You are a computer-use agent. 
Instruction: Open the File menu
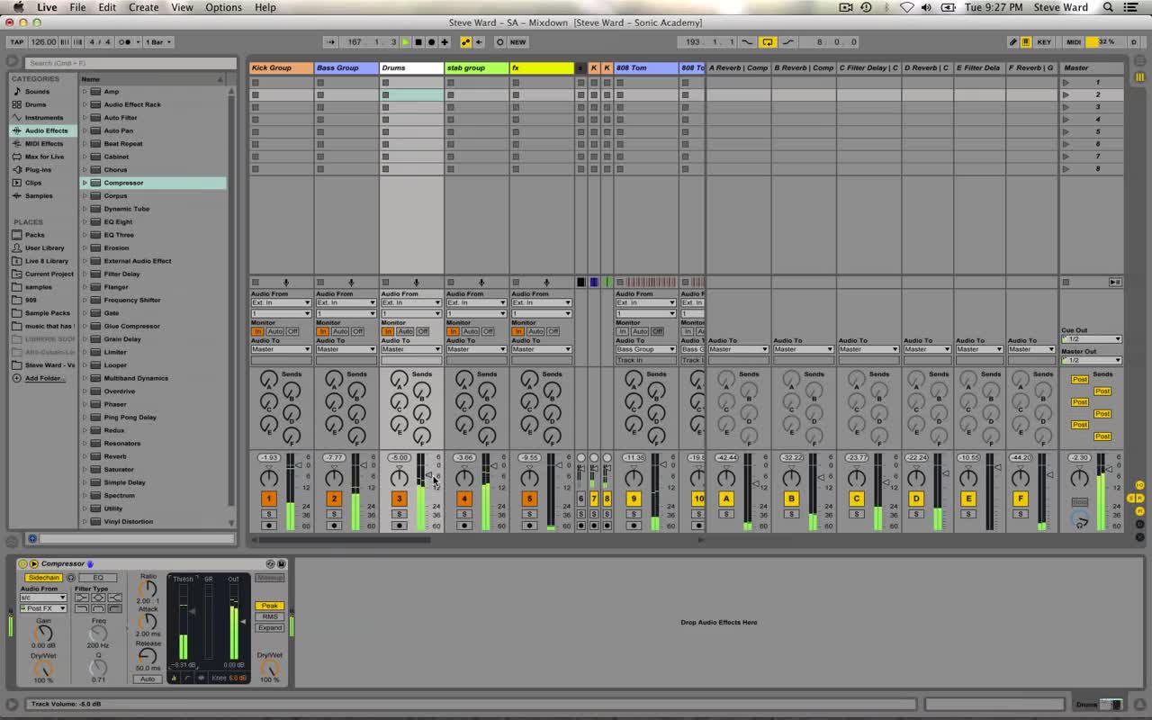[x=78, y=7]
